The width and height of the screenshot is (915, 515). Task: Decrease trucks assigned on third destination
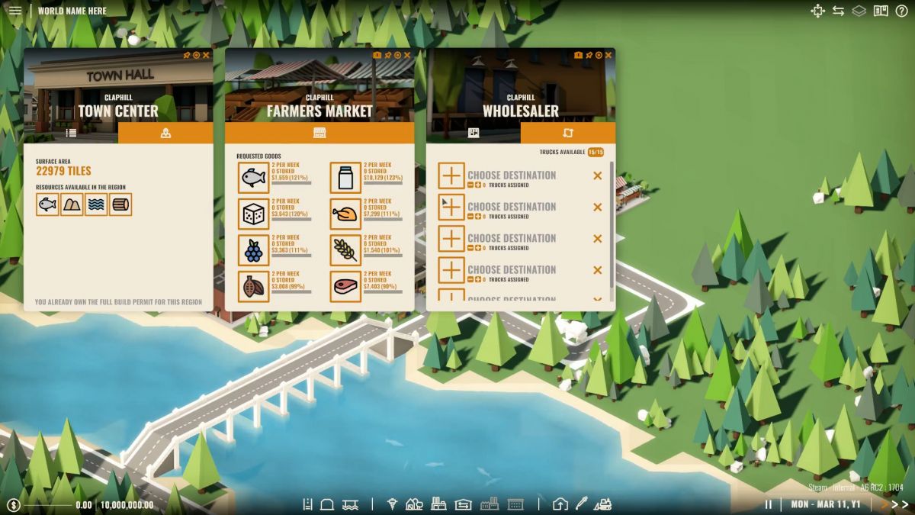pyautogui.click(x=470, y=248)
